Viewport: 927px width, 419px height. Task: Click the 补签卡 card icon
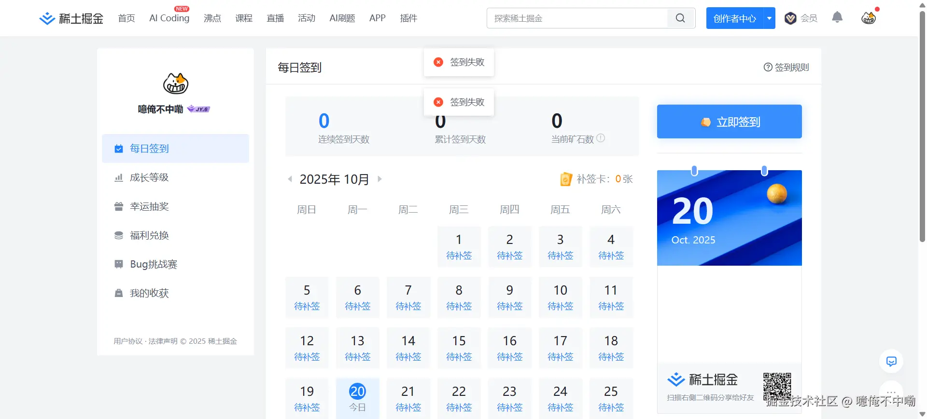566,179
